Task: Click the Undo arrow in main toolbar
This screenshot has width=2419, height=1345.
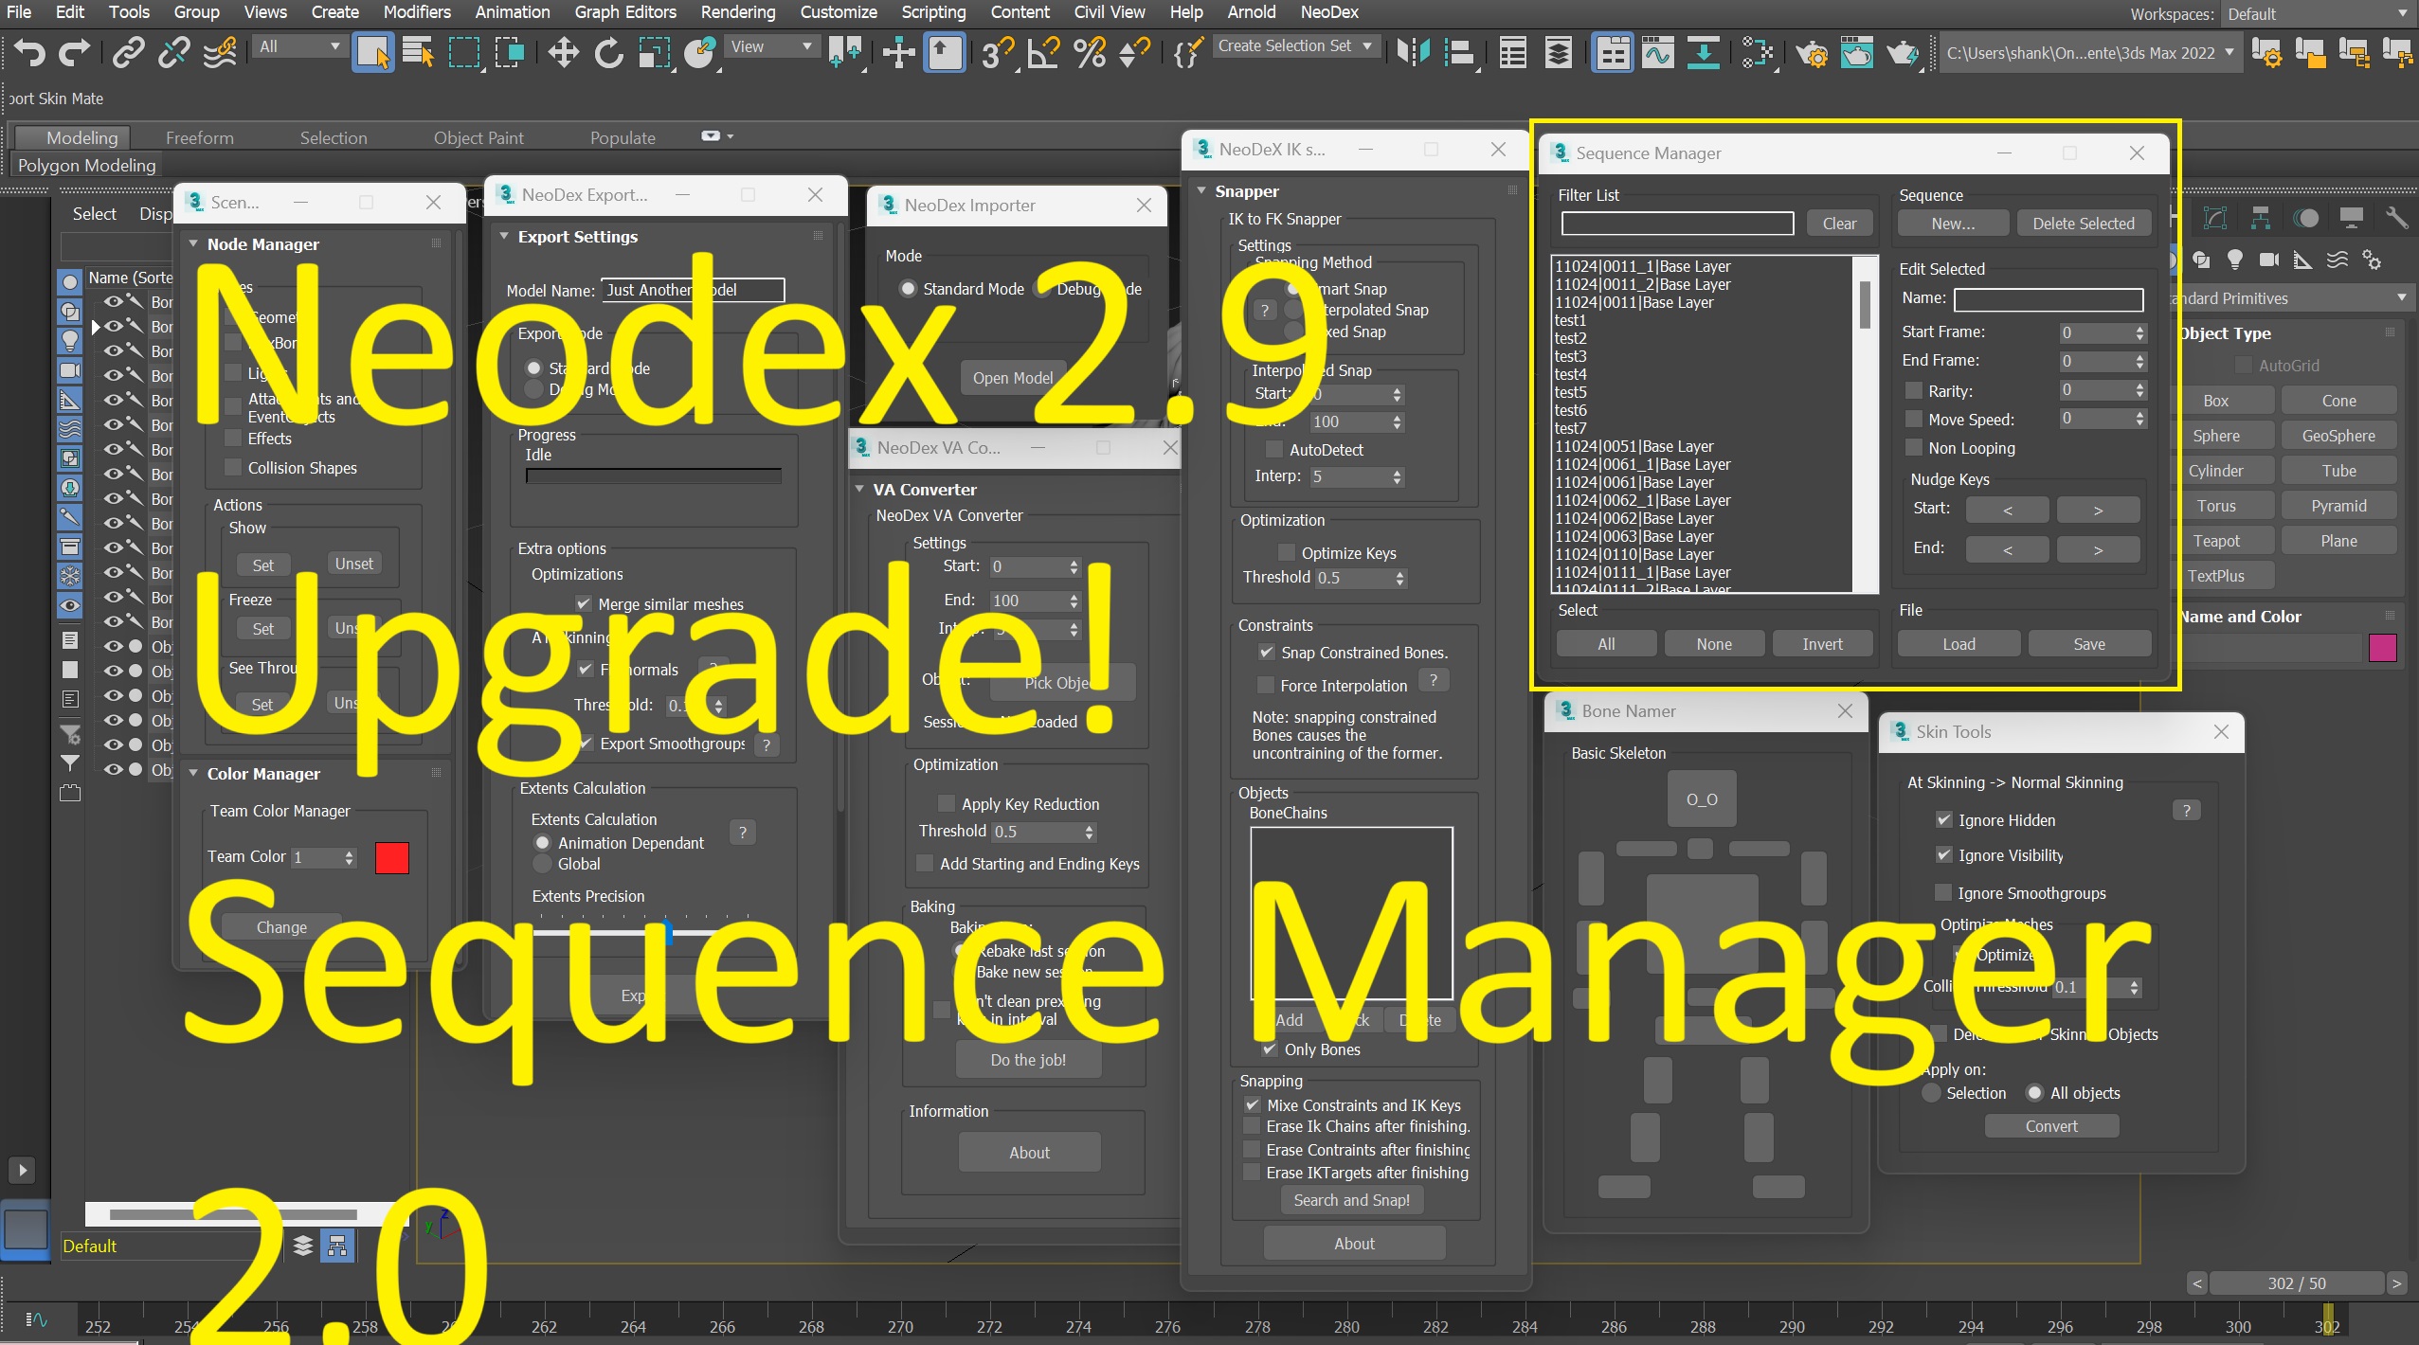Action: point(28,52)
